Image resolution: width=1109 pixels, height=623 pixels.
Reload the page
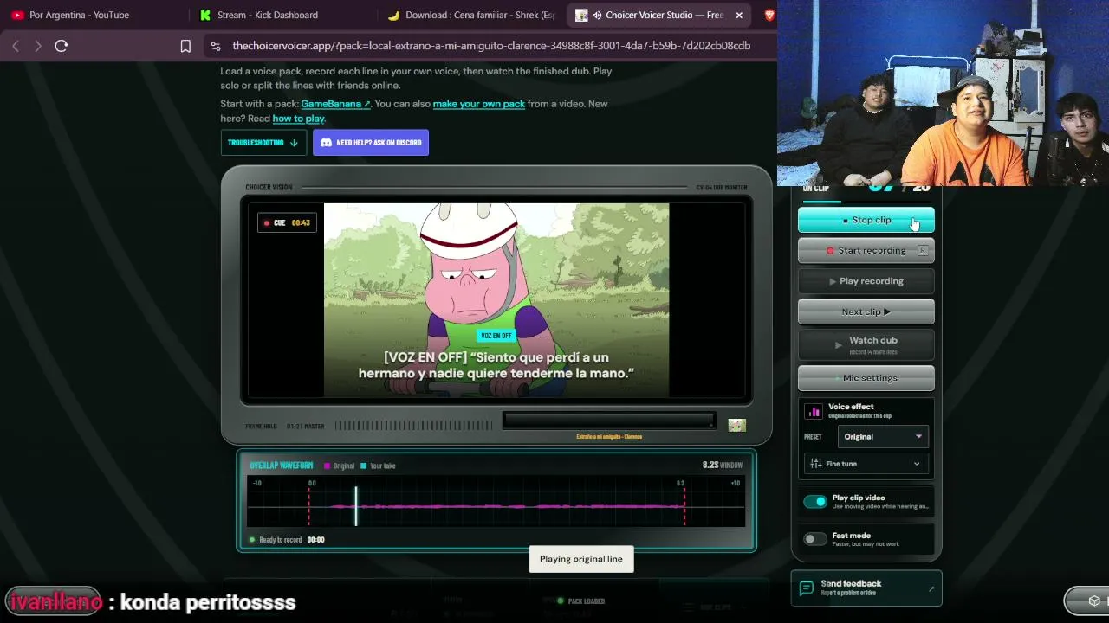pyautogui.click(x=62, y=46)
